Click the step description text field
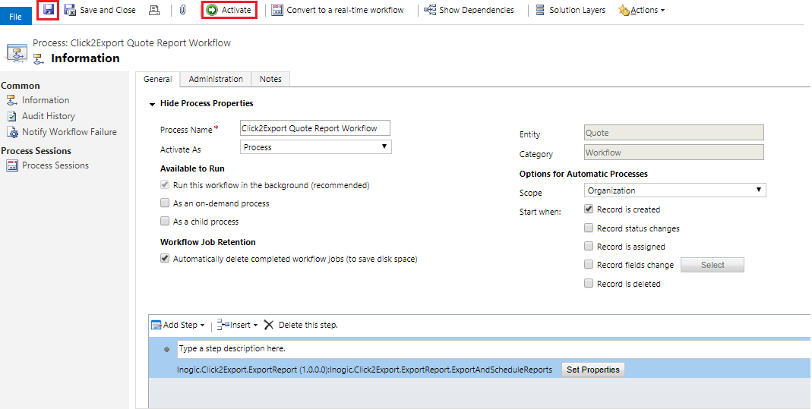 (492, 348)
